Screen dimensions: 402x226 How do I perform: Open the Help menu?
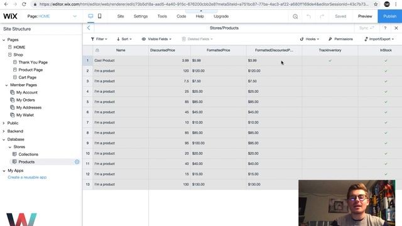tap(200, 16)
